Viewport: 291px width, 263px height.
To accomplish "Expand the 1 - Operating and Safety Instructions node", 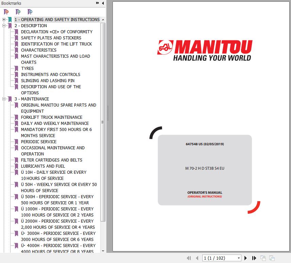I will pyautogui.click(x=4, y=19).
